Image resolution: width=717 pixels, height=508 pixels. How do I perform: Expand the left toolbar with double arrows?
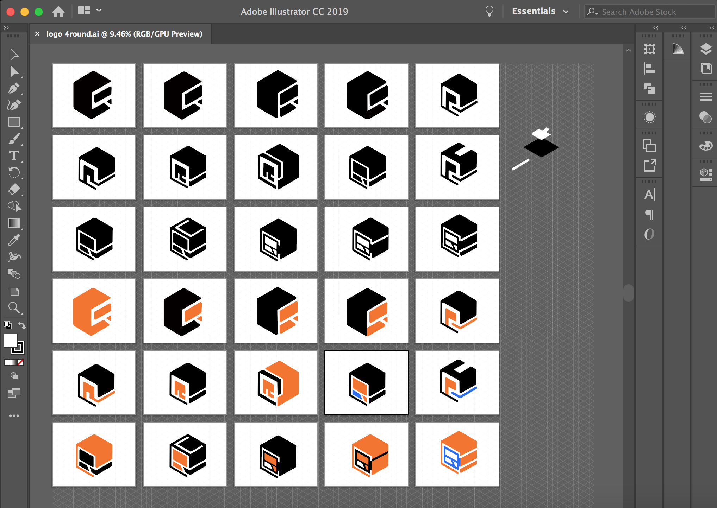pyautogui.click(x=6, y=28)
